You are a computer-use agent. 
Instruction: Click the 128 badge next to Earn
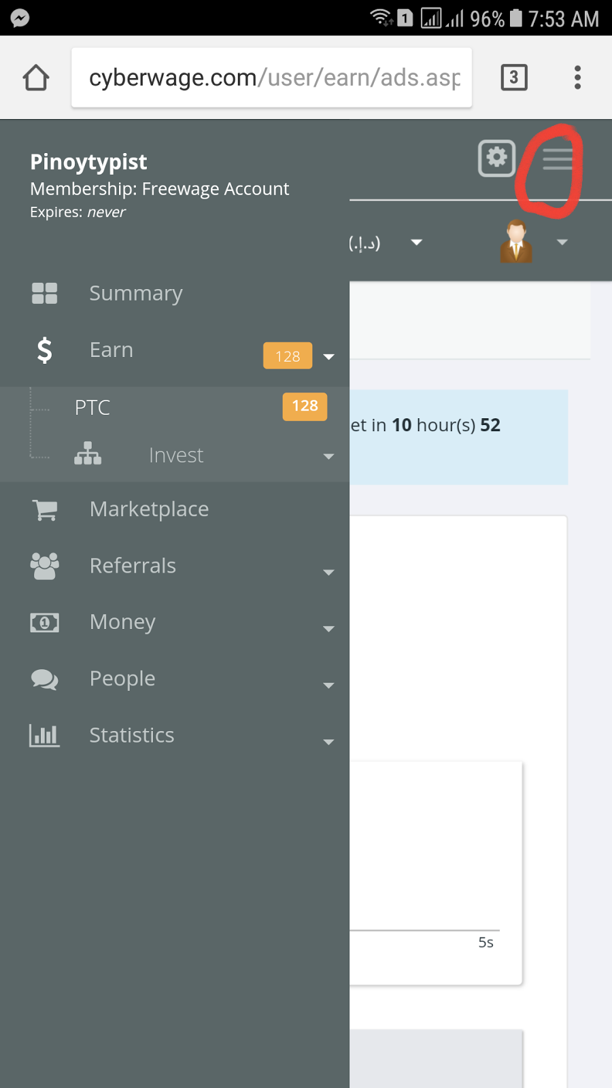pyautogui.click(x=288, y=356)
